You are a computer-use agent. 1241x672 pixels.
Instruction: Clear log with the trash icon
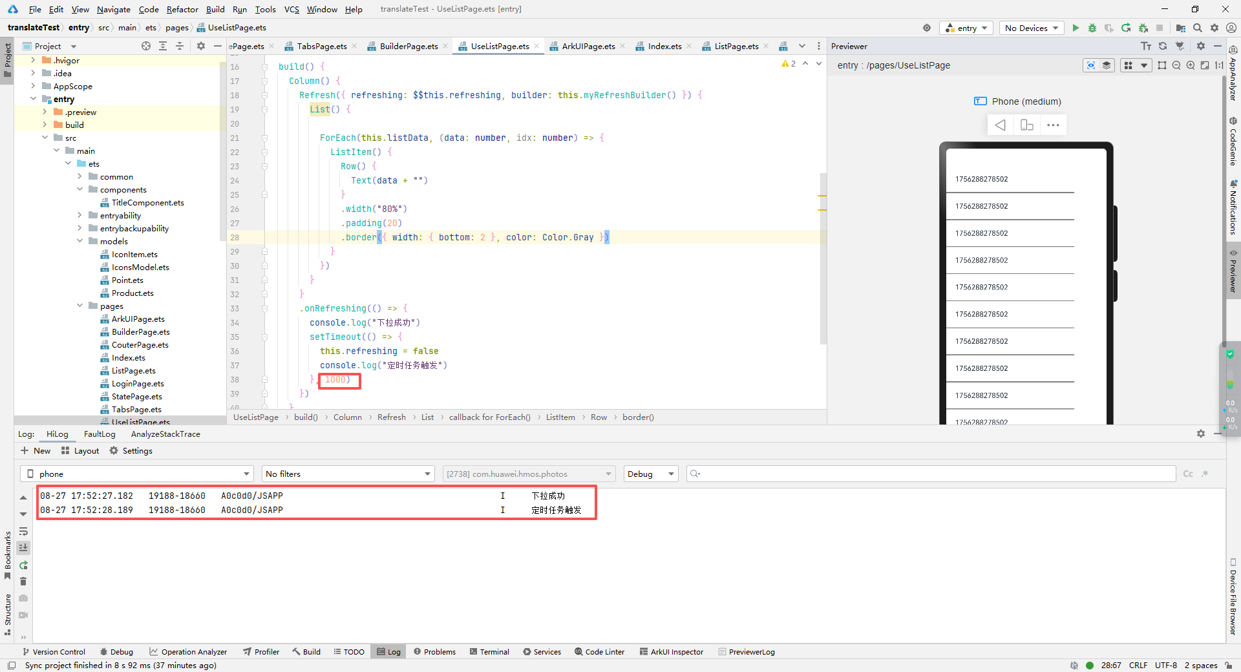pyautogui.click(x=23, y=582)
